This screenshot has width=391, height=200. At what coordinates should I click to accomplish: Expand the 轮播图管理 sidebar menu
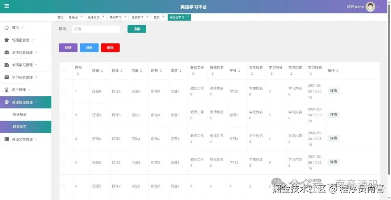(x=33, y=40)
